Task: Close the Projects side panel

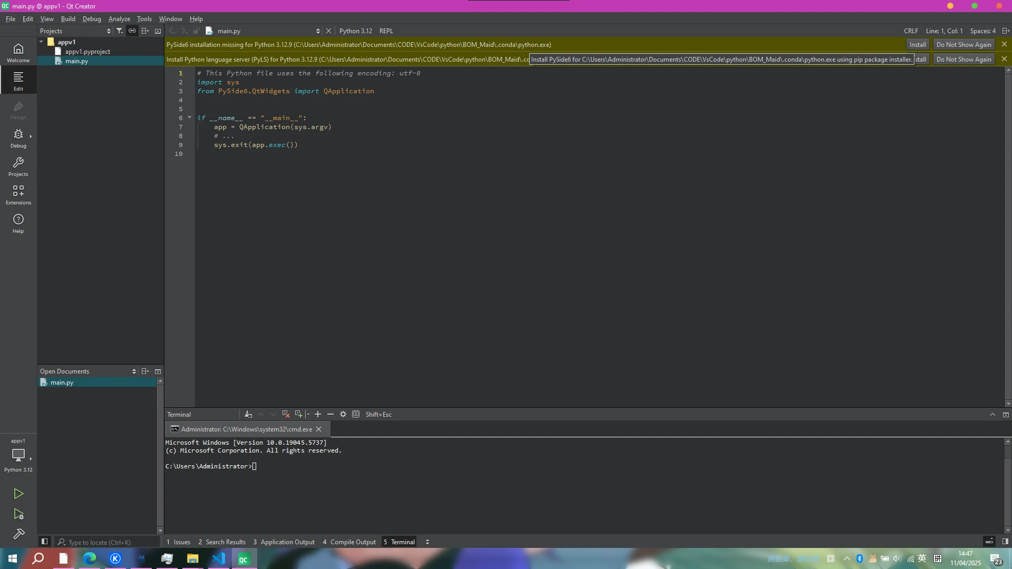Action: [x=158, y=31]
